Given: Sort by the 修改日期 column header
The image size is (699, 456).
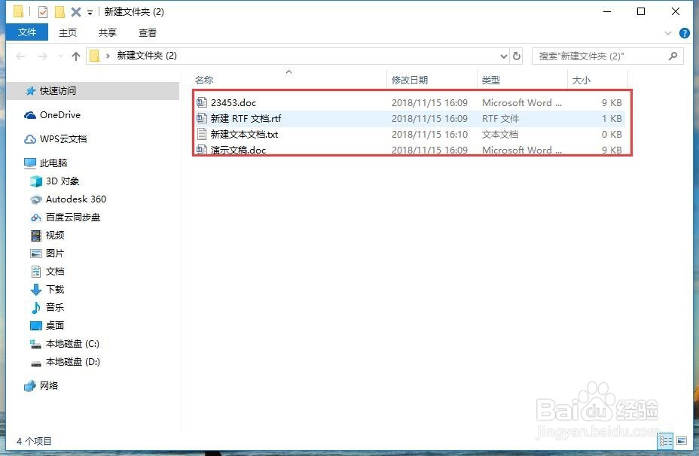Looking at the screenshot, I should pos(410,81).
